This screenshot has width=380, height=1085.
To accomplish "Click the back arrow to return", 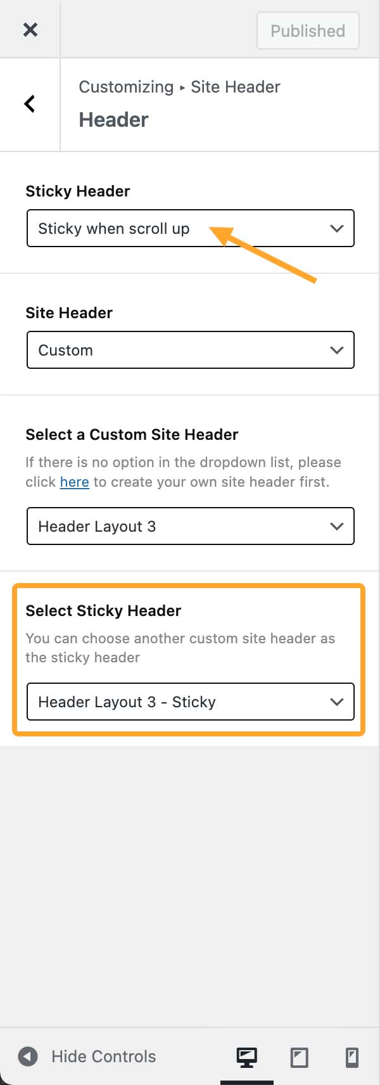I will point(28,104).
